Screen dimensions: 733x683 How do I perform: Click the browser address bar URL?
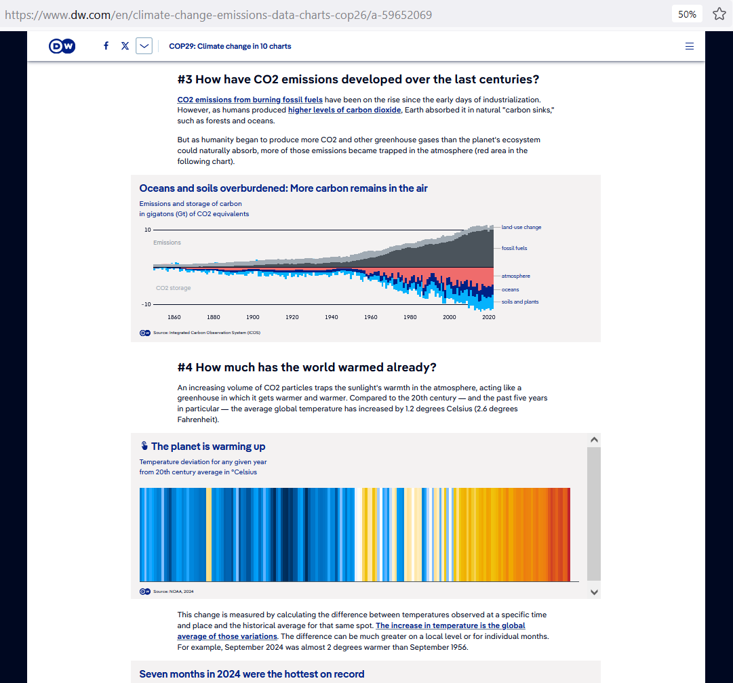pos(217,14)
